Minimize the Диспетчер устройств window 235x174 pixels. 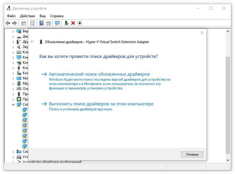click(x=198, y=8)
